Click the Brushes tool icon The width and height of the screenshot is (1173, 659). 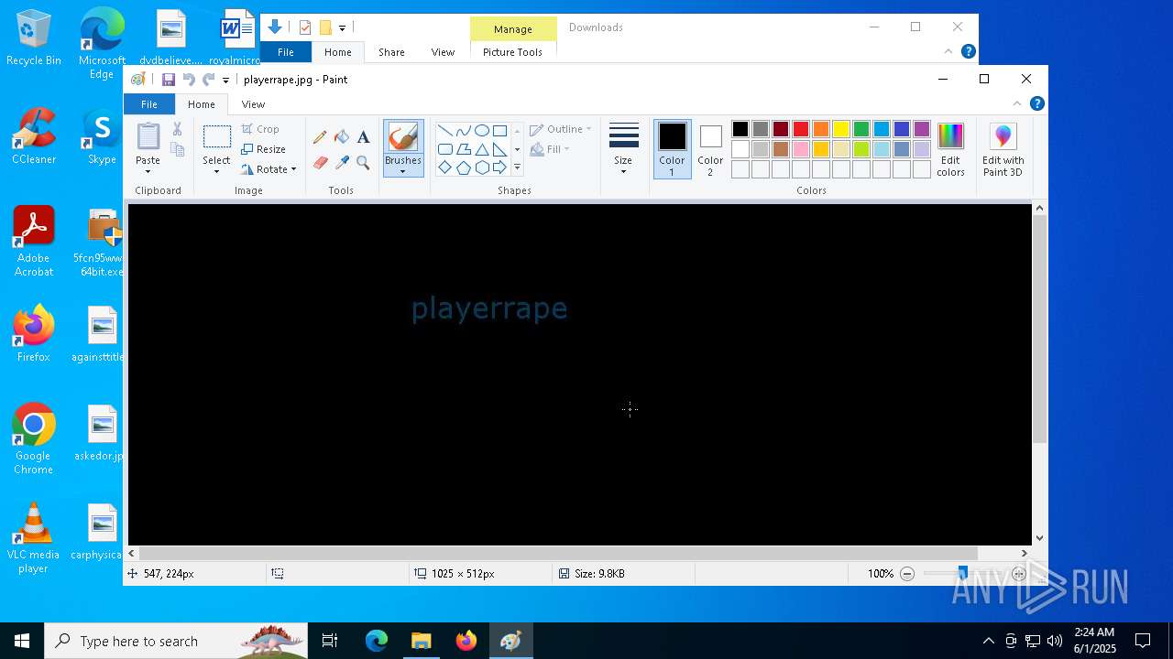click(x=403, y=137)
